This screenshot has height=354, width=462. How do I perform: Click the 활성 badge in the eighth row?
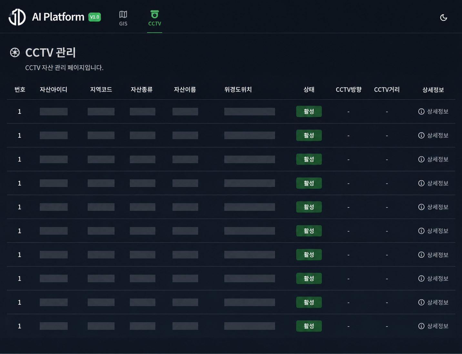pos(309,278)
